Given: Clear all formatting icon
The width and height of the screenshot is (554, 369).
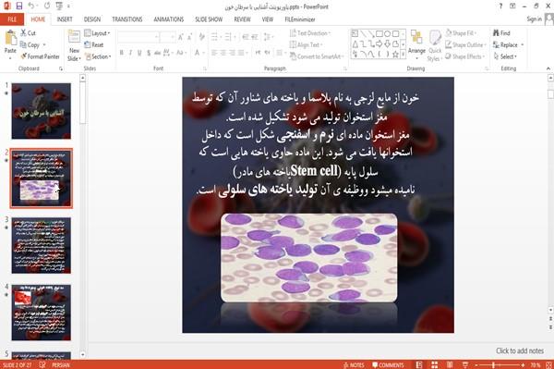Looking at the screenshot, I should coord(201,37).
